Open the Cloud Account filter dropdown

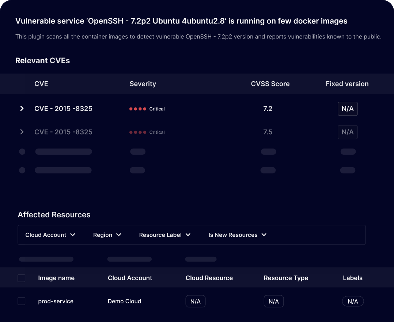click(50, 235)
